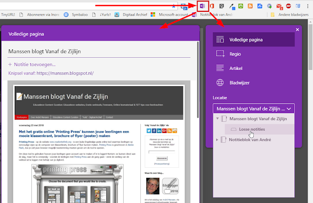Collapse Manssen blogt Vanaf de Zijlijn notebook
The width and height of the screenshot is (313, 203).
click(217, 118)
